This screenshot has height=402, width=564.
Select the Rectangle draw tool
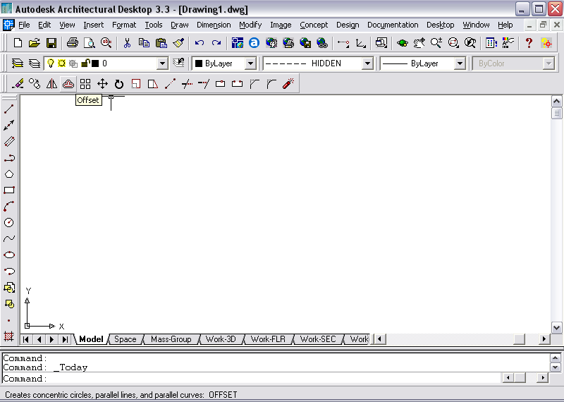[x=9, y=190]
